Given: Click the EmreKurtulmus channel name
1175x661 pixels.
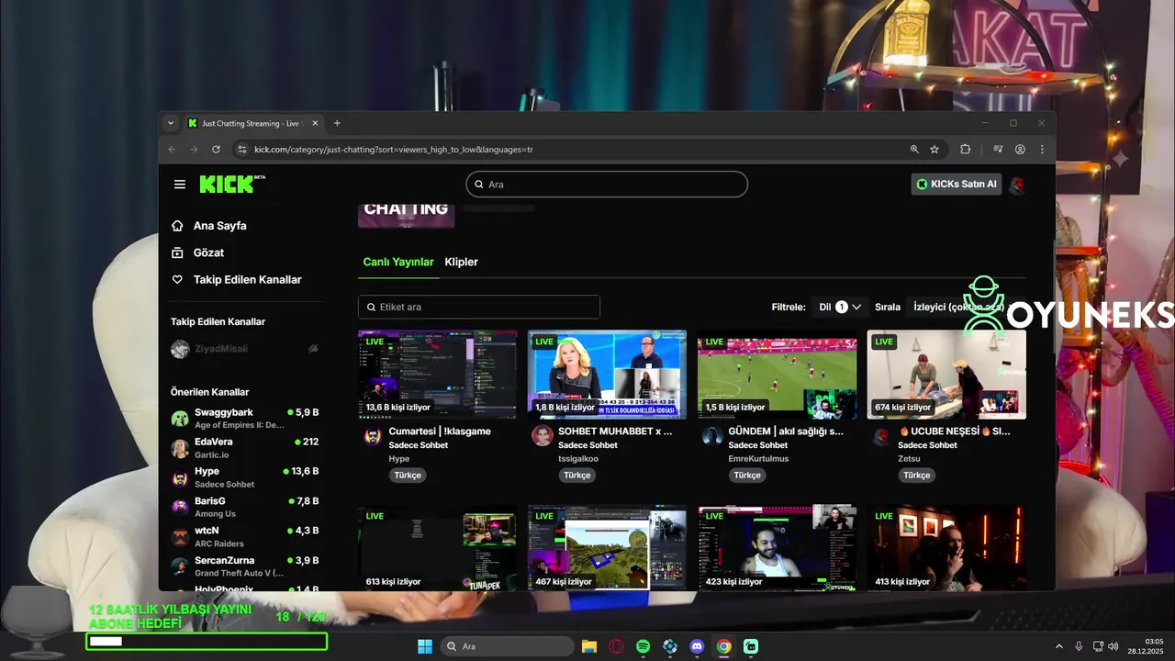Looking at the screenshot, I should [x=758, y=459].
